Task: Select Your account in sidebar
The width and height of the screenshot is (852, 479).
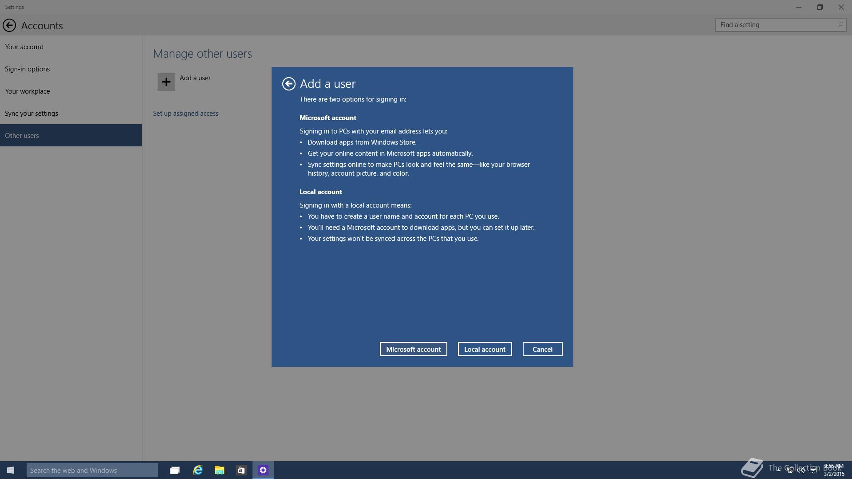Action: click(71, 47)
